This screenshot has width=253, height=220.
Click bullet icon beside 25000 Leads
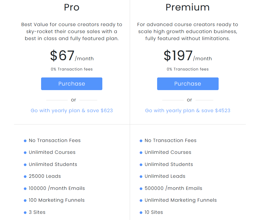click(25, 176)
